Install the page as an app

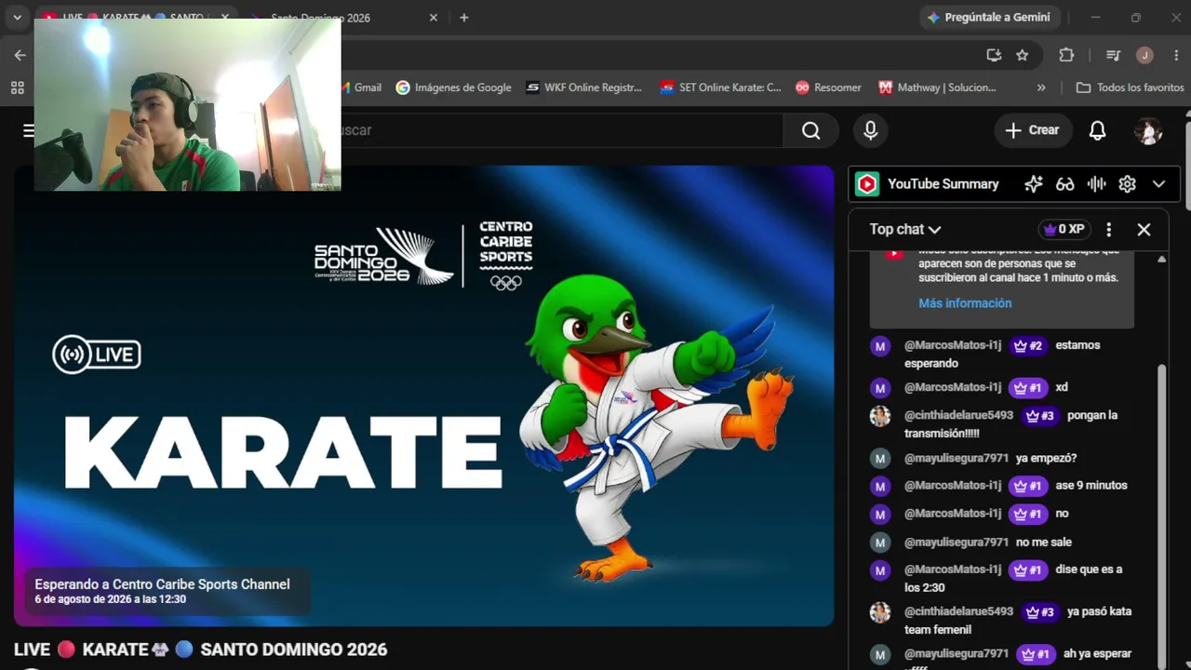(994, 55)
